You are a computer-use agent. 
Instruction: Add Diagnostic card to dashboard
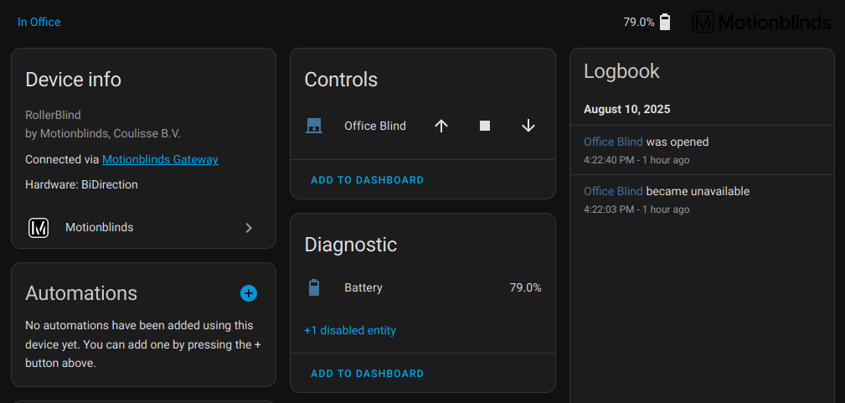[368, 374]
